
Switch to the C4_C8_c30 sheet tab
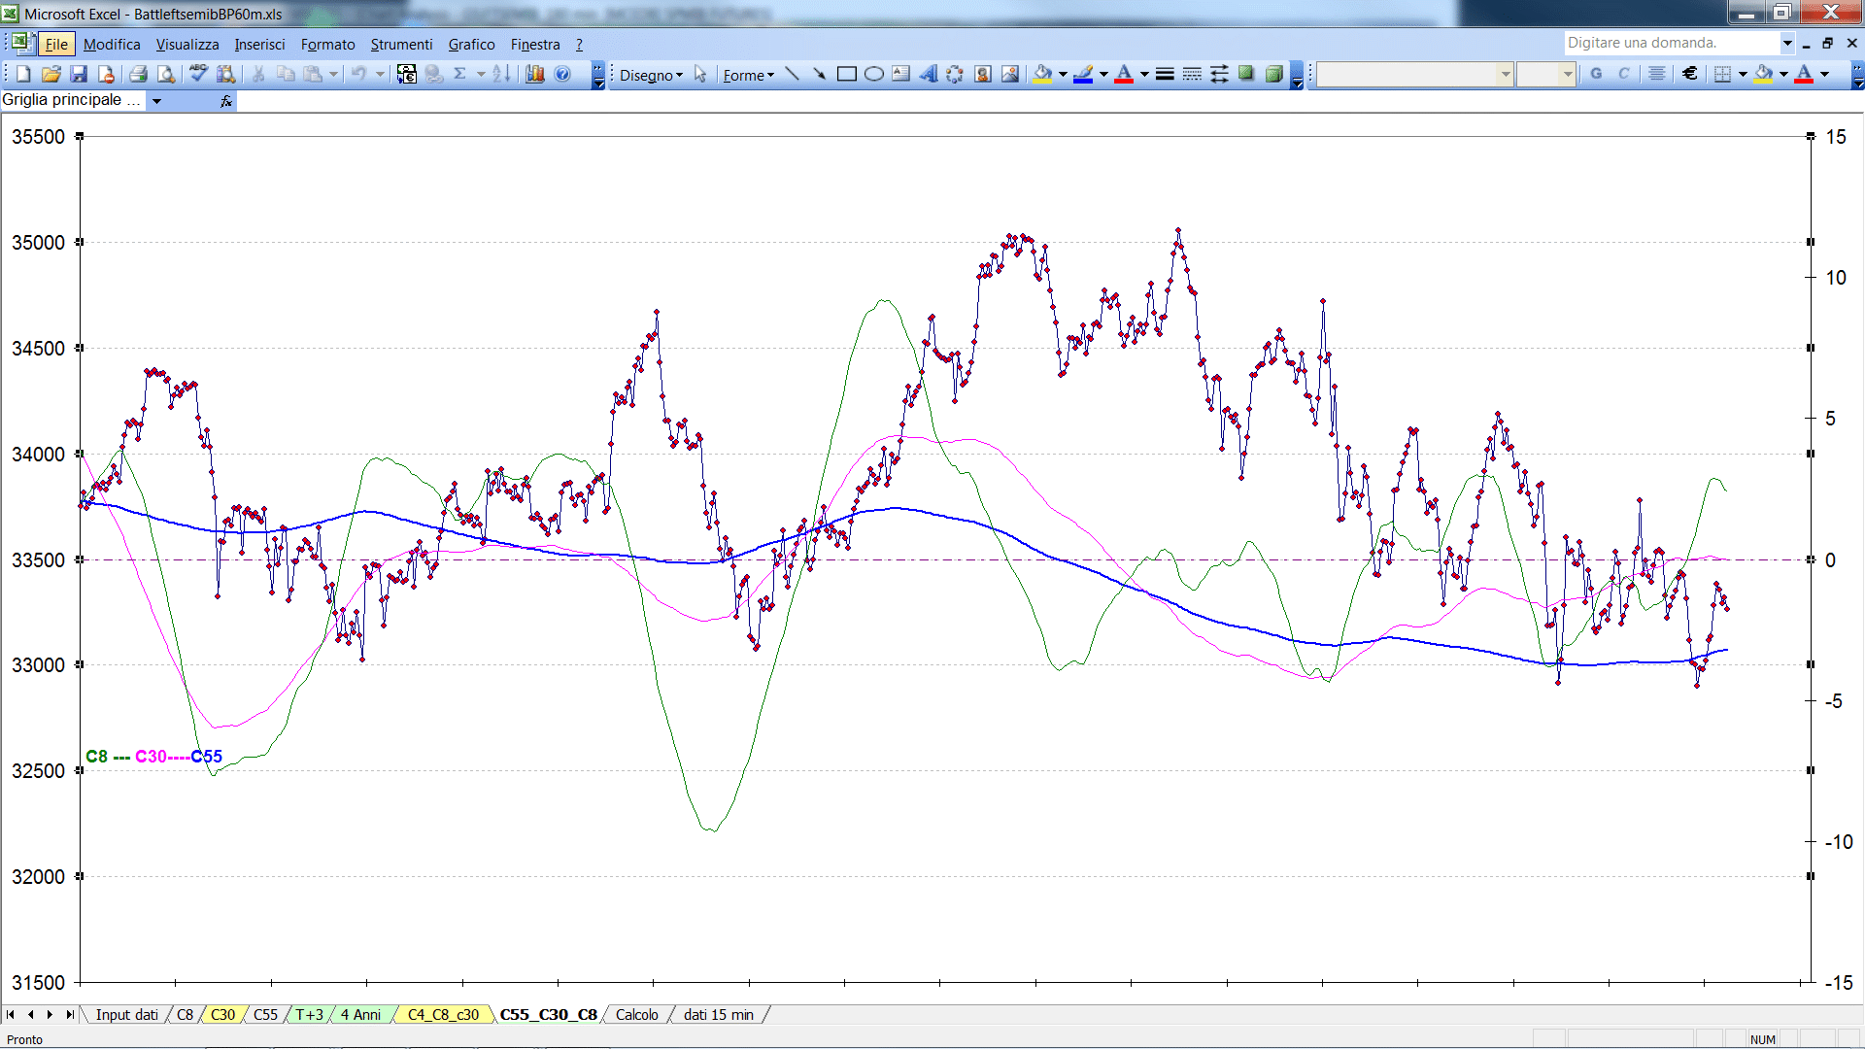[x=443, y=1015]
